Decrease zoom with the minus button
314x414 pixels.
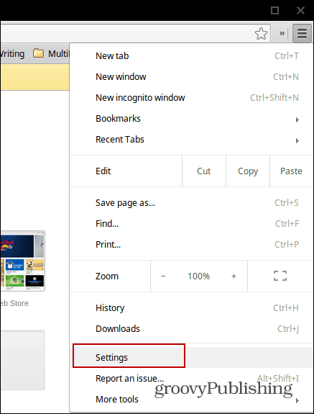[163, 276]
